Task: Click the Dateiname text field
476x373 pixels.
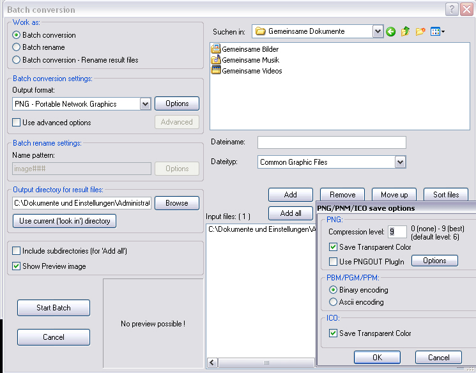Action: tap(332, 142)
